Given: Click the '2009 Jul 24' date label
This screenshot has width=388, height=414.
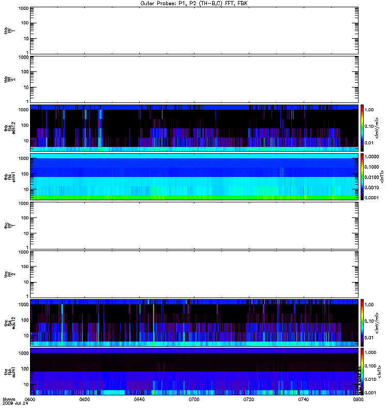Looking at the screenshot, I should click(16, 403).
